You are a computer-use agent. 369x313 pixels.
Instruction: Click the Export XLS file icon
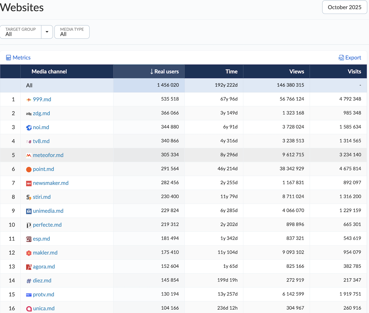pyautogui.click(x=341, y=58)
